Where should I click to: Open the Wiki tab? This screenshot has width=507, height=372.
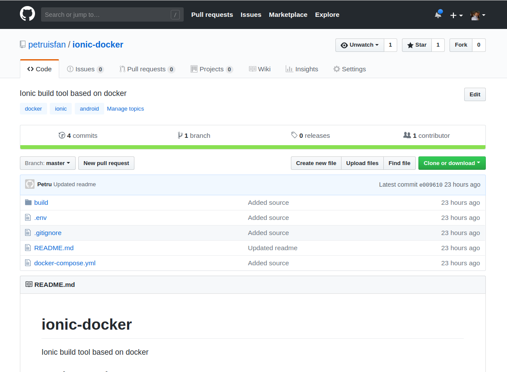click(260, 69)
